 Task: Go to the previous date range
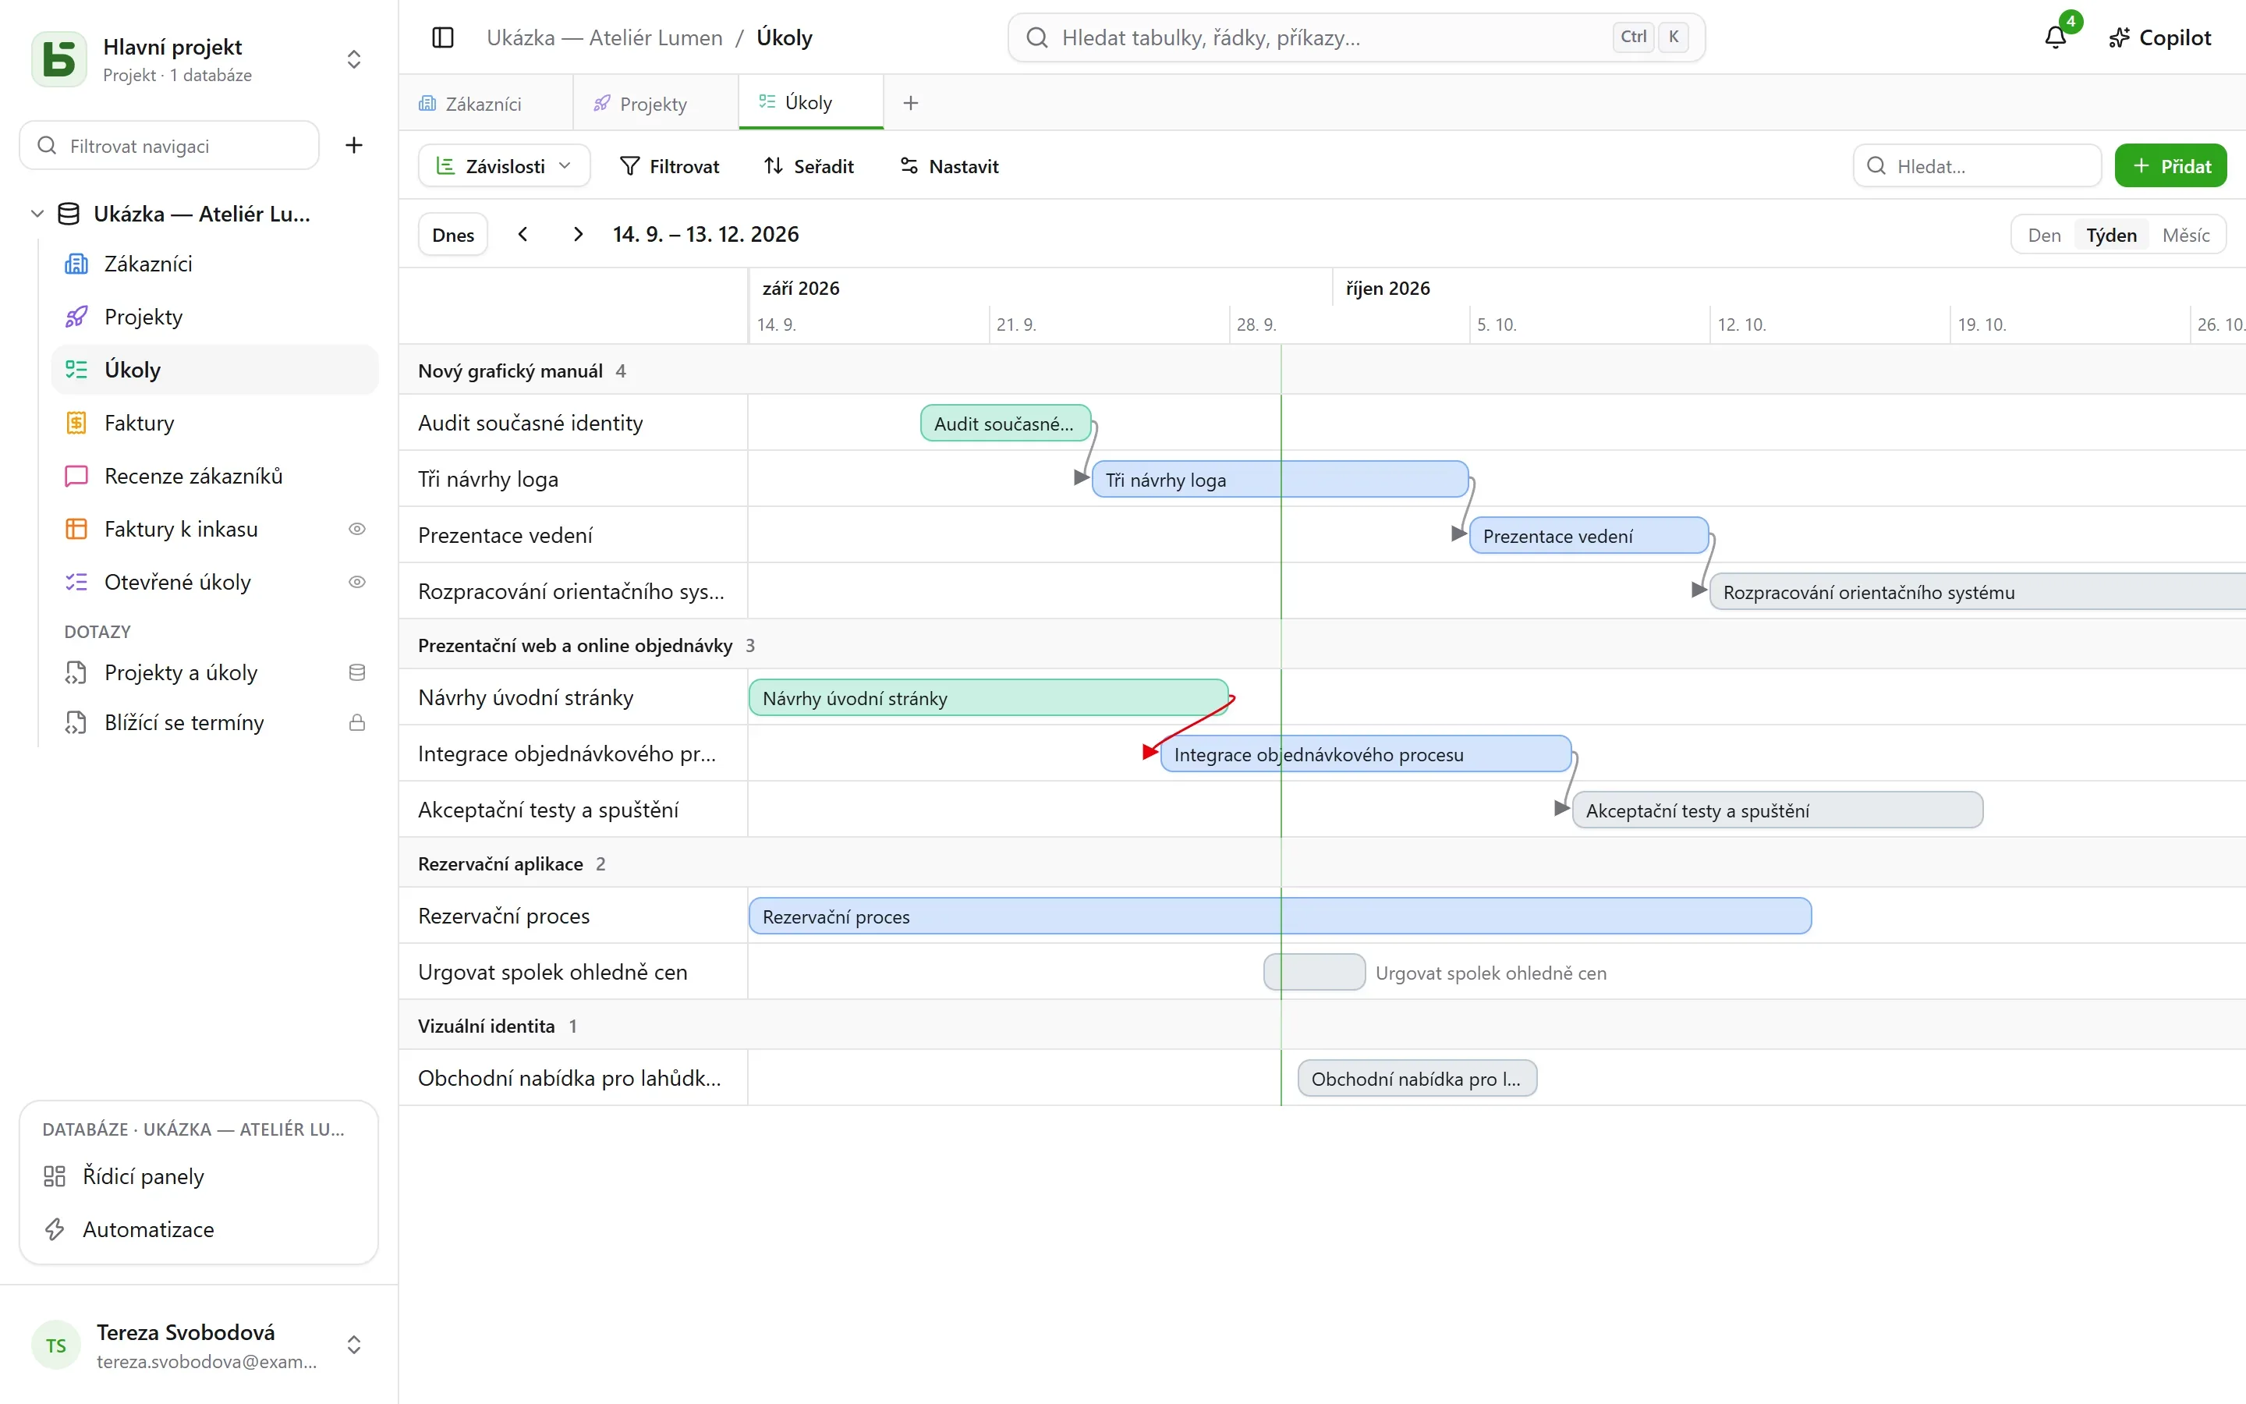click(523, 235)
